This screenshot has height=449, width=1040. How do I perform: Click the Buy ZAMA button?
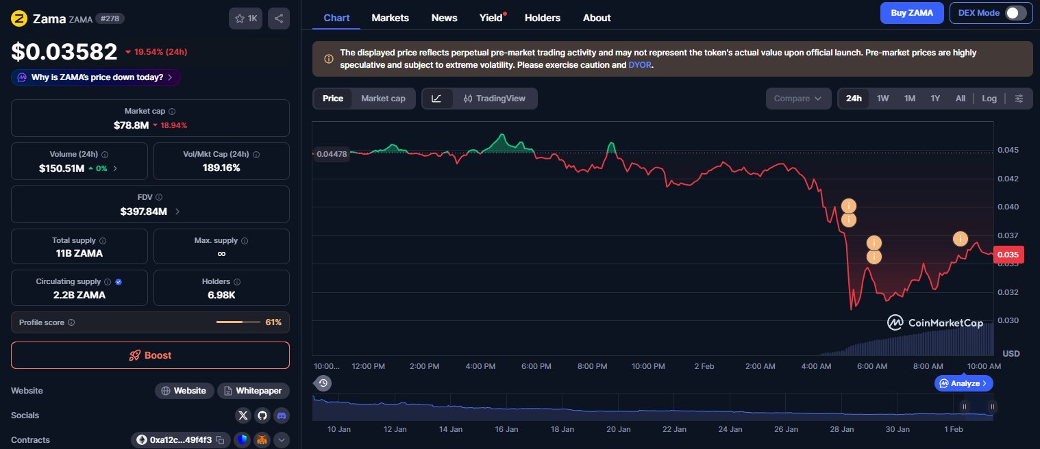[x=911, y=13]
